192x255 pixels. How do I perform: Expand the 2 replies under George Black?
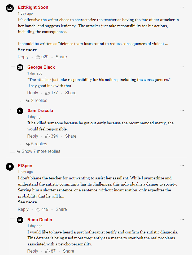coord(37,101)
